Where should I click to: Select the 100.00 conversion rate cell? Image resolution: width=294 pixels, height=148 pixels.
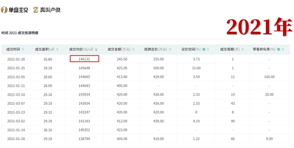pyautogui.click(x=269, y=77)
